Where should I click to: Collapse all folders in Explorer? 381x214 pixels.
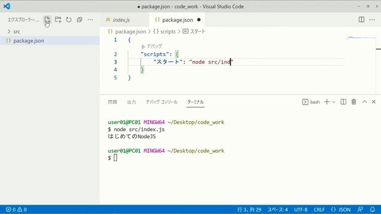(79, 20)
